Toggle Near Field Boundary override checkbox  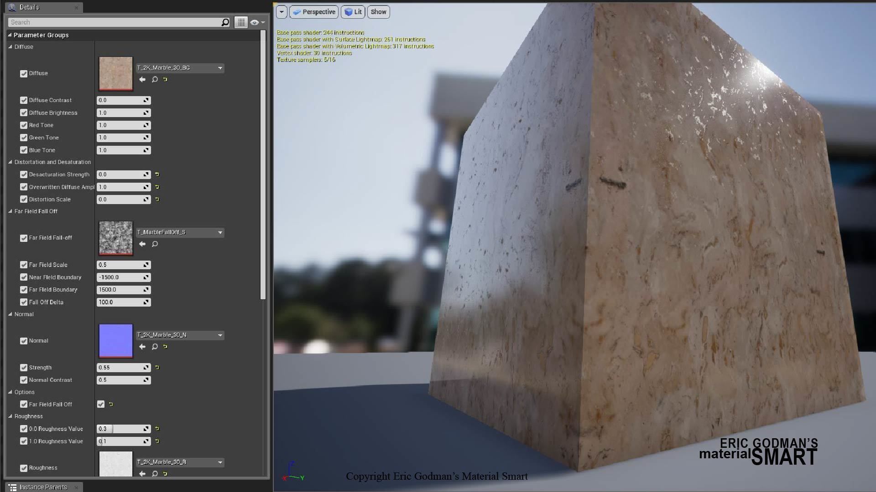(24, 277)
